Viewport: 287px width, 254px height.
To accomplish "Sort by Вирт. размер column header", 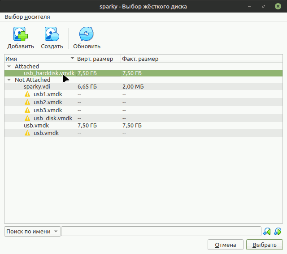I will tap(98, 59).
